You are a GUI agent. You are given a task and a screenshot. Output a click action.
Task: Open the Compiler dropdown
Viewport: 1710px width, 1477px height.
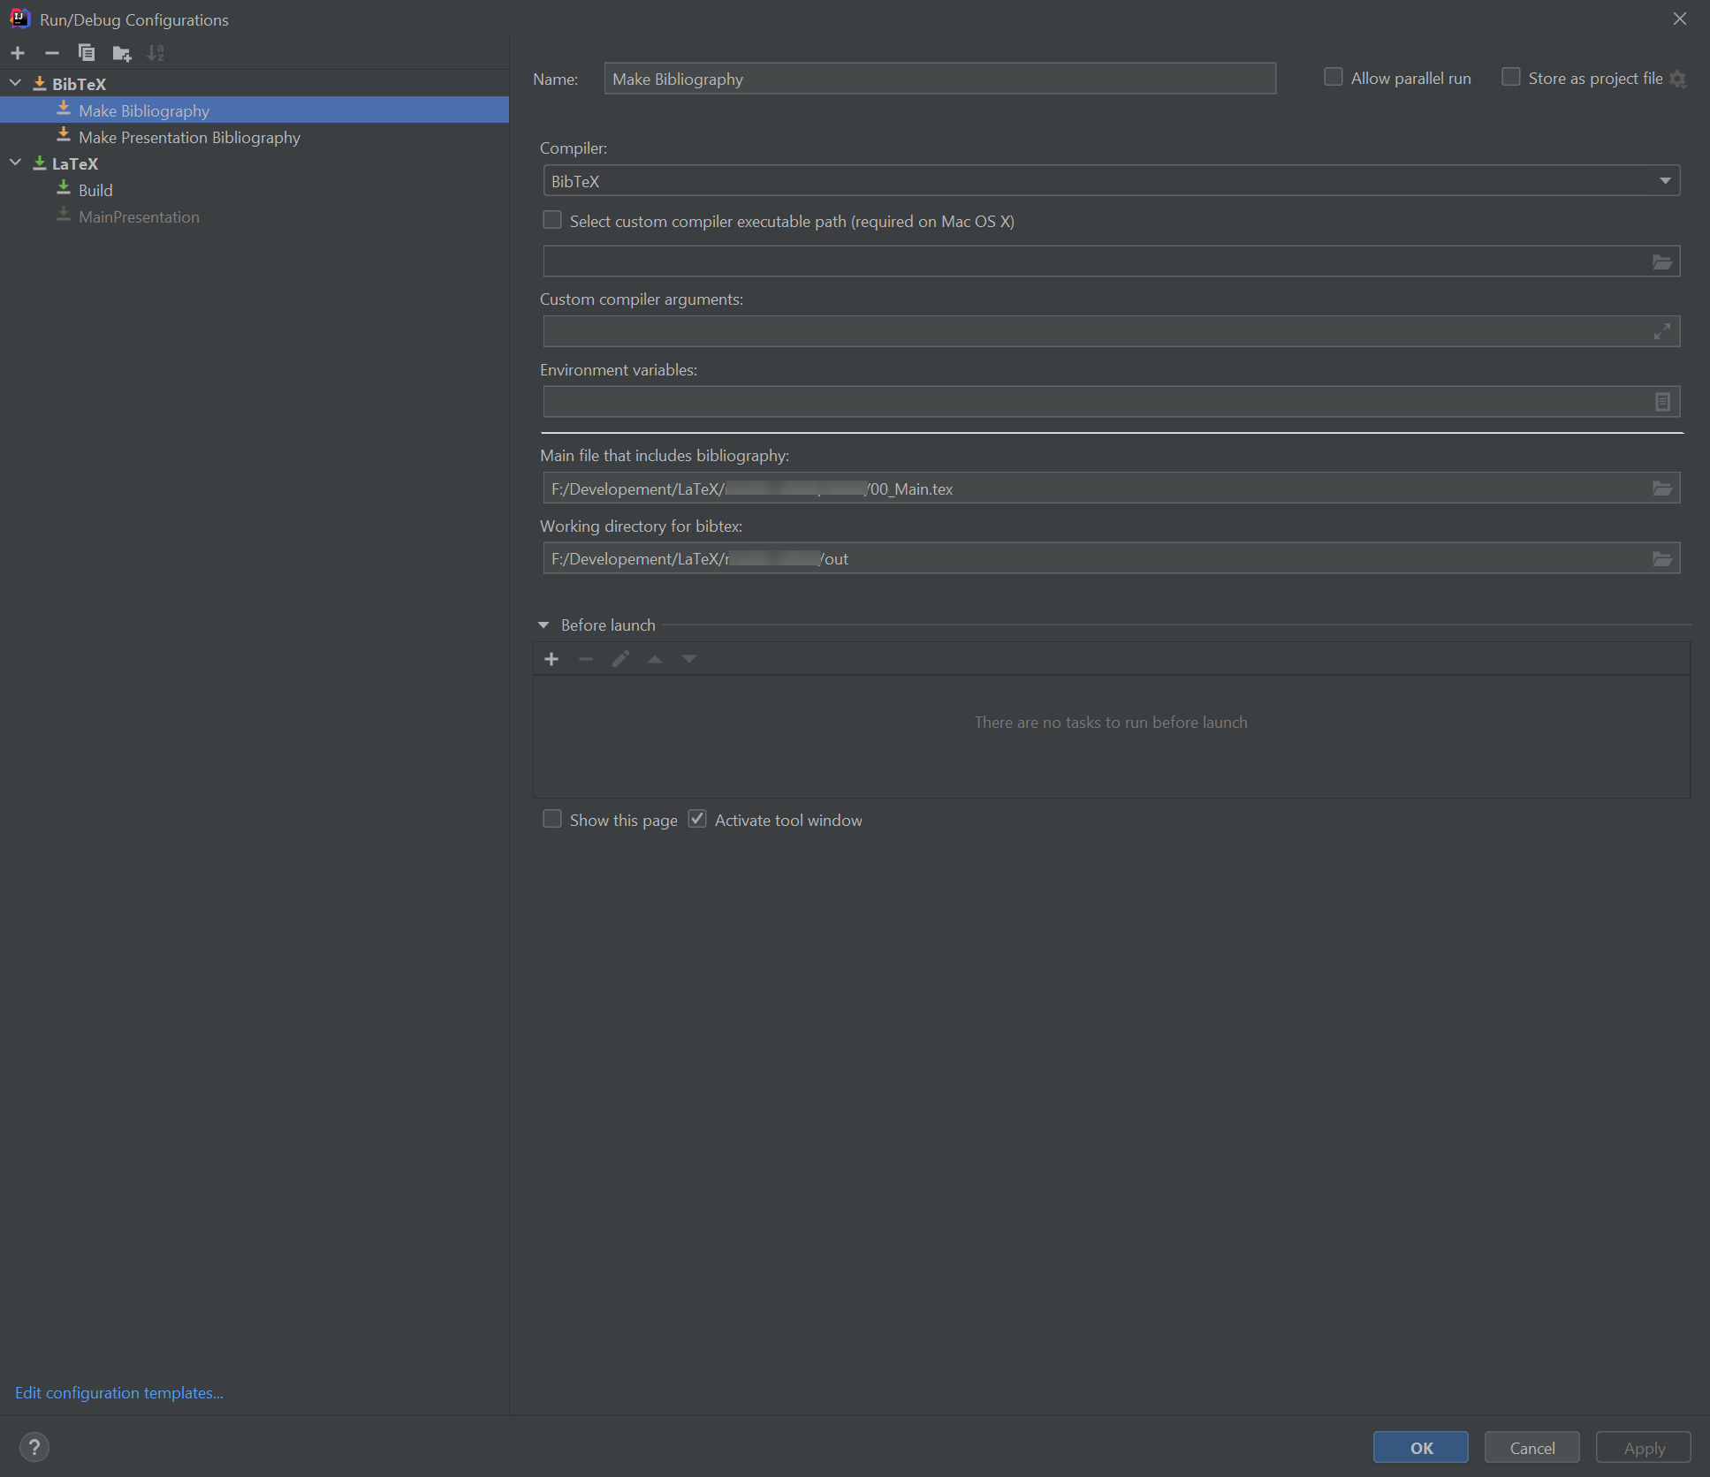pos(1665,180)
